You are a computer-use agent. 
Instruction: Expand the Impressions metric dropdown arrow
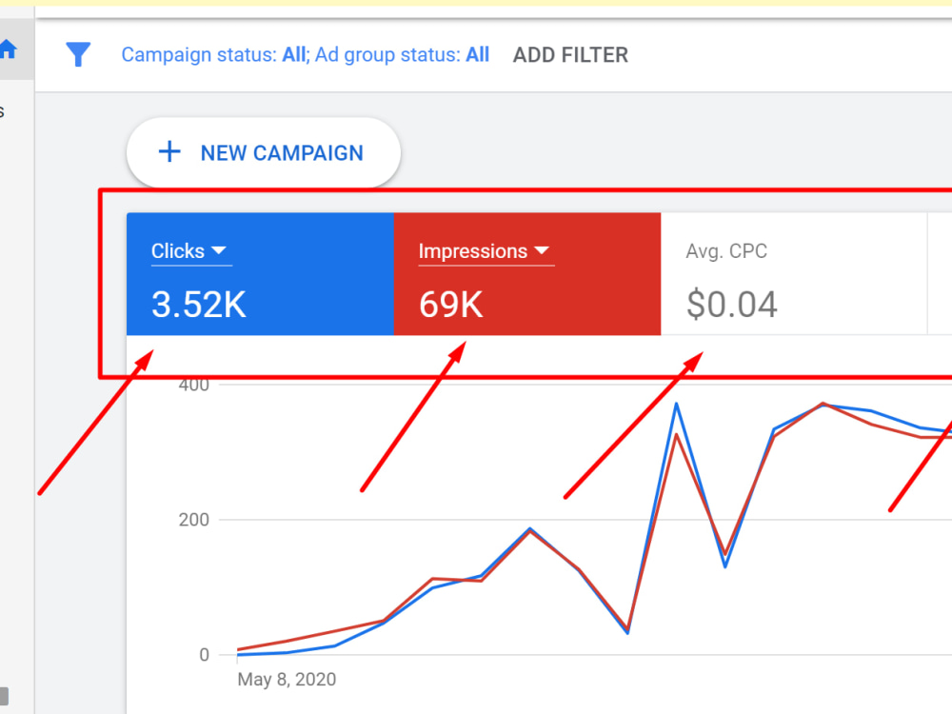[542, 250]
